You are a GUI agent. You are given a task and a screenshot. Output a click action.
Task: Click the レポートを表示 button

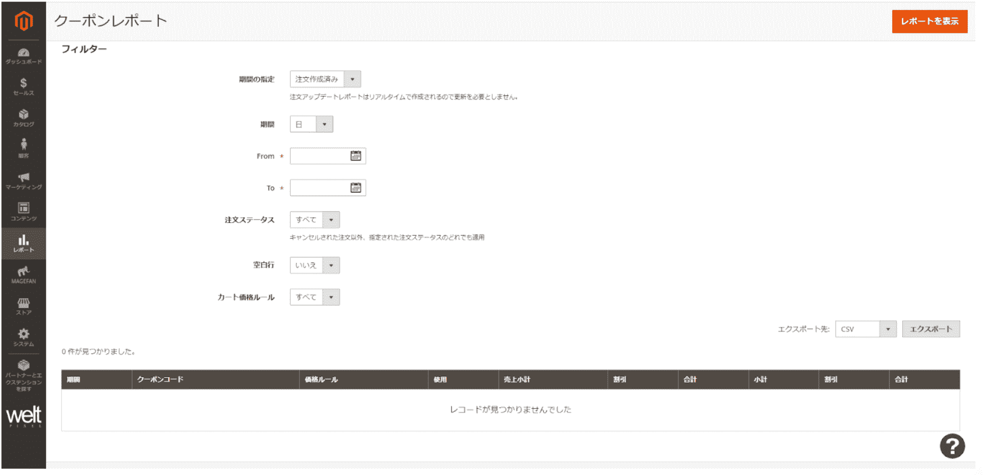pos(930,22)
